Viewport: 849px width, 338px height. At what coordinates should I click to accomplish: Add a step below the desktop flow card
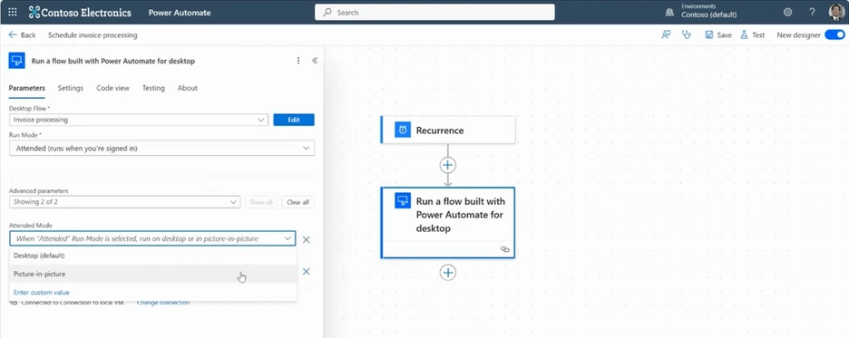point(448,272)
